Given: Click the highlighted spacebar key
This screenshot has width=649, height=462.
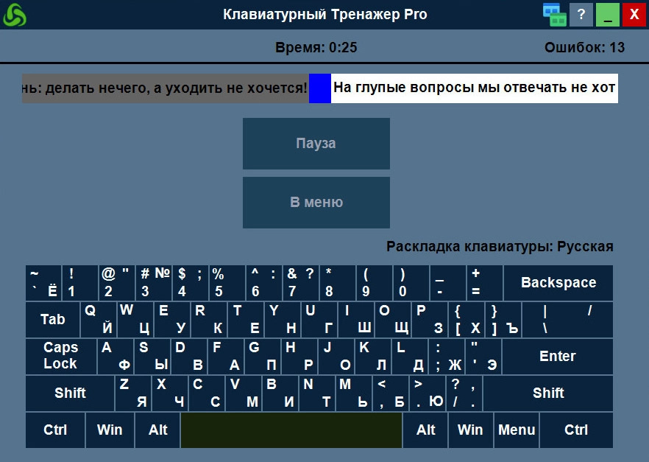Looking at the screenshot, I should [291, 430].
